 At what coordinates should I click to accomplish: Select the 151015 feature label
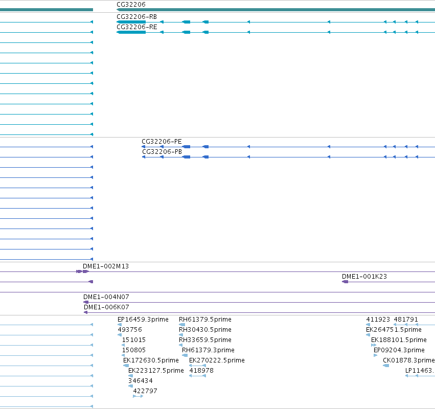point(134,340)
